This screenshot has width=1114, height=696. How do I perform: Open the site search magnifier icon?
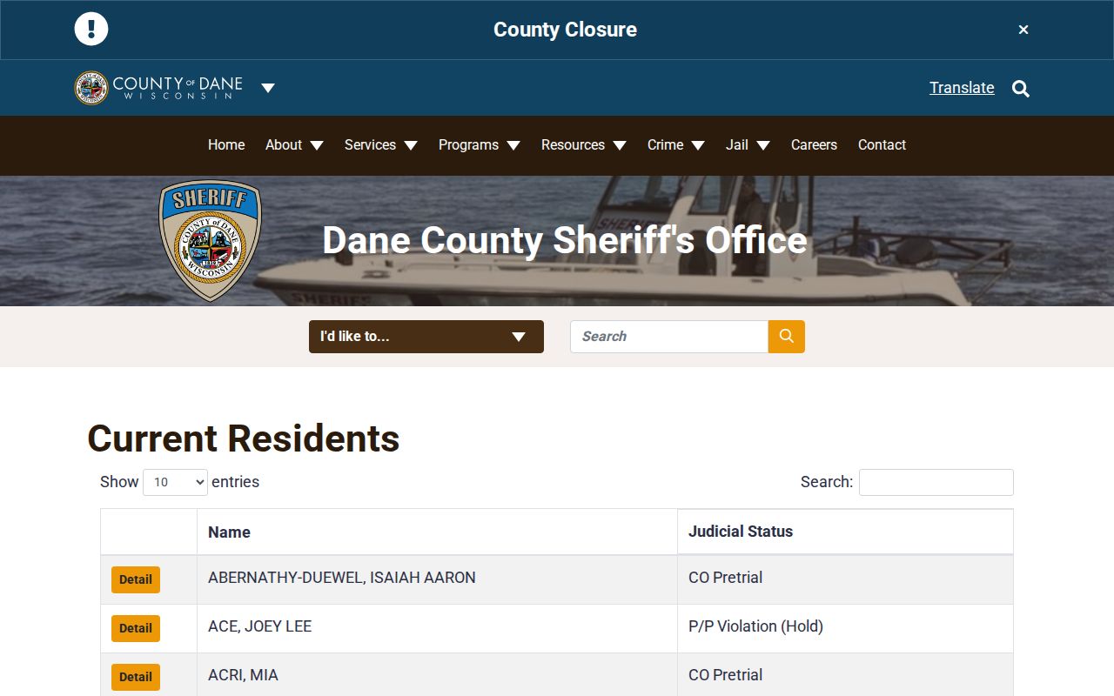[1021, 88]
